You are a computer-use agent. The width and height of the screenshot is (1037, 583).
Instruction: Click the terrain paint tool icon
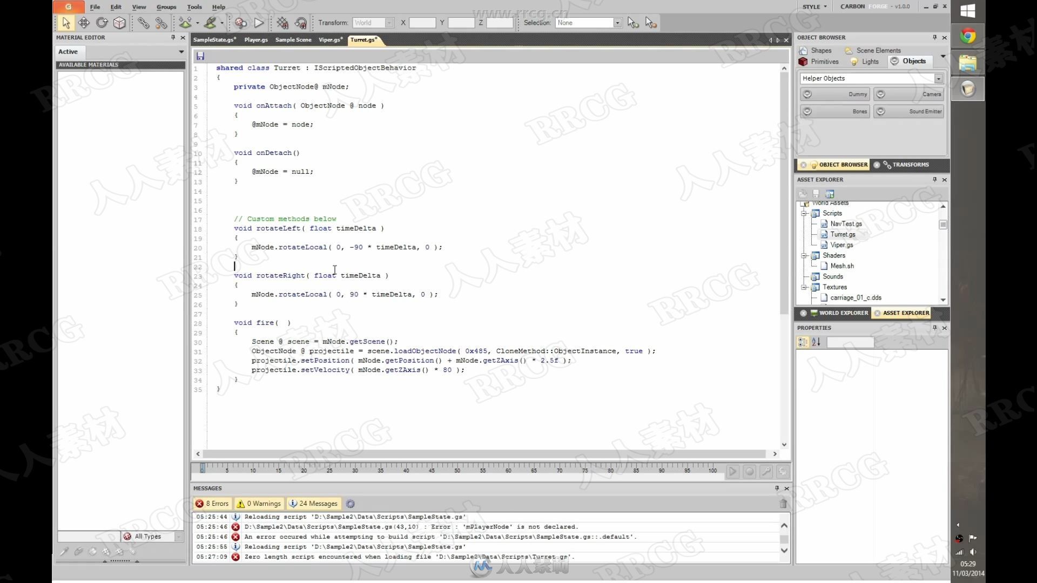tap(210, 23)
